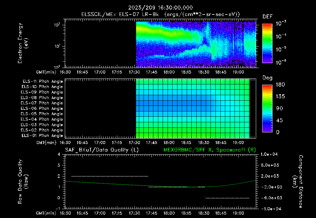The height and width of the screenshot is (218, 316).
Task: Click the DEF legend title
Action: click(x=268, y=17)
